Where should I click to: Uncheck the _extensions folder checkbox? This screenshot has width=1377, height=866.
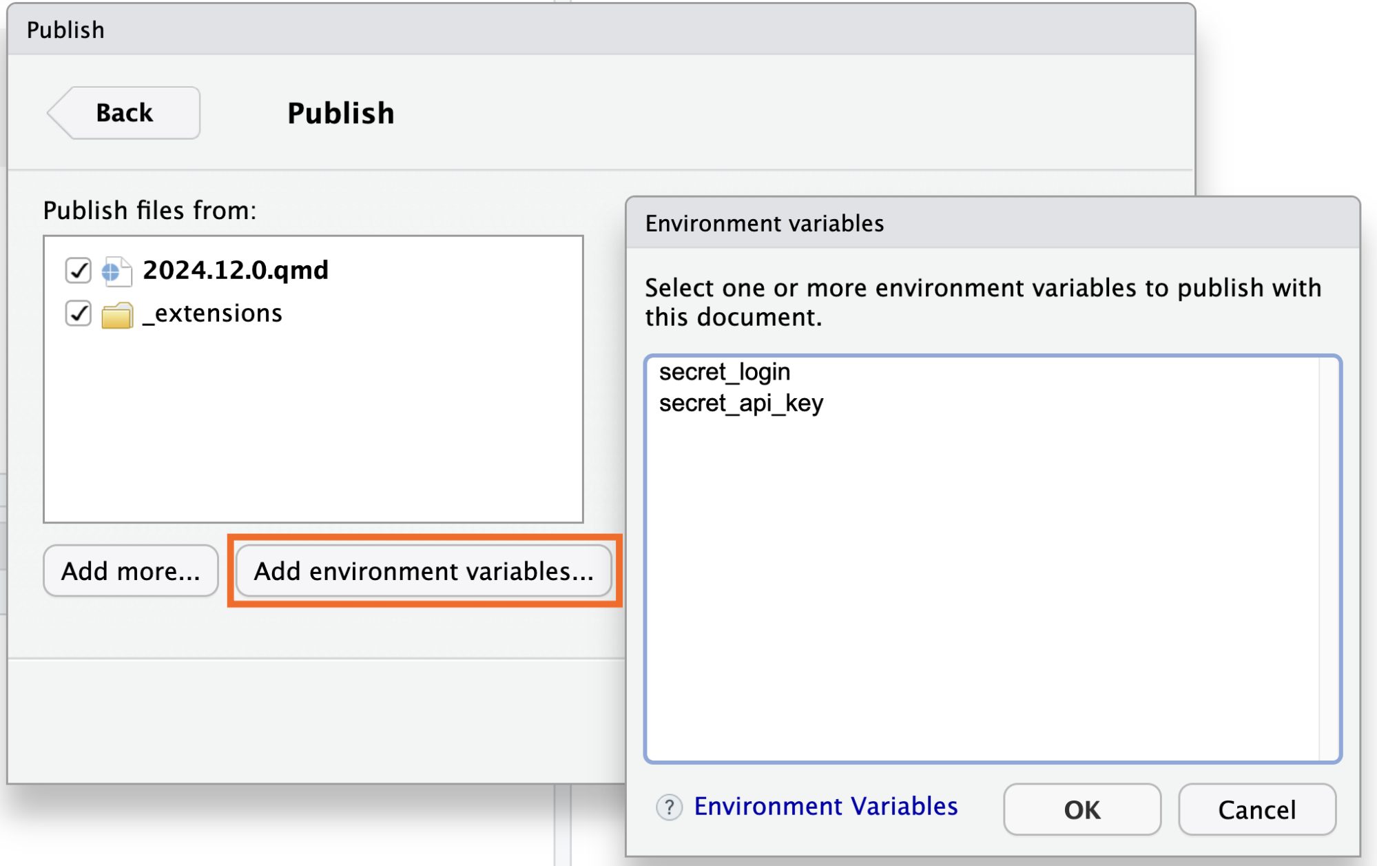point(78,313)
